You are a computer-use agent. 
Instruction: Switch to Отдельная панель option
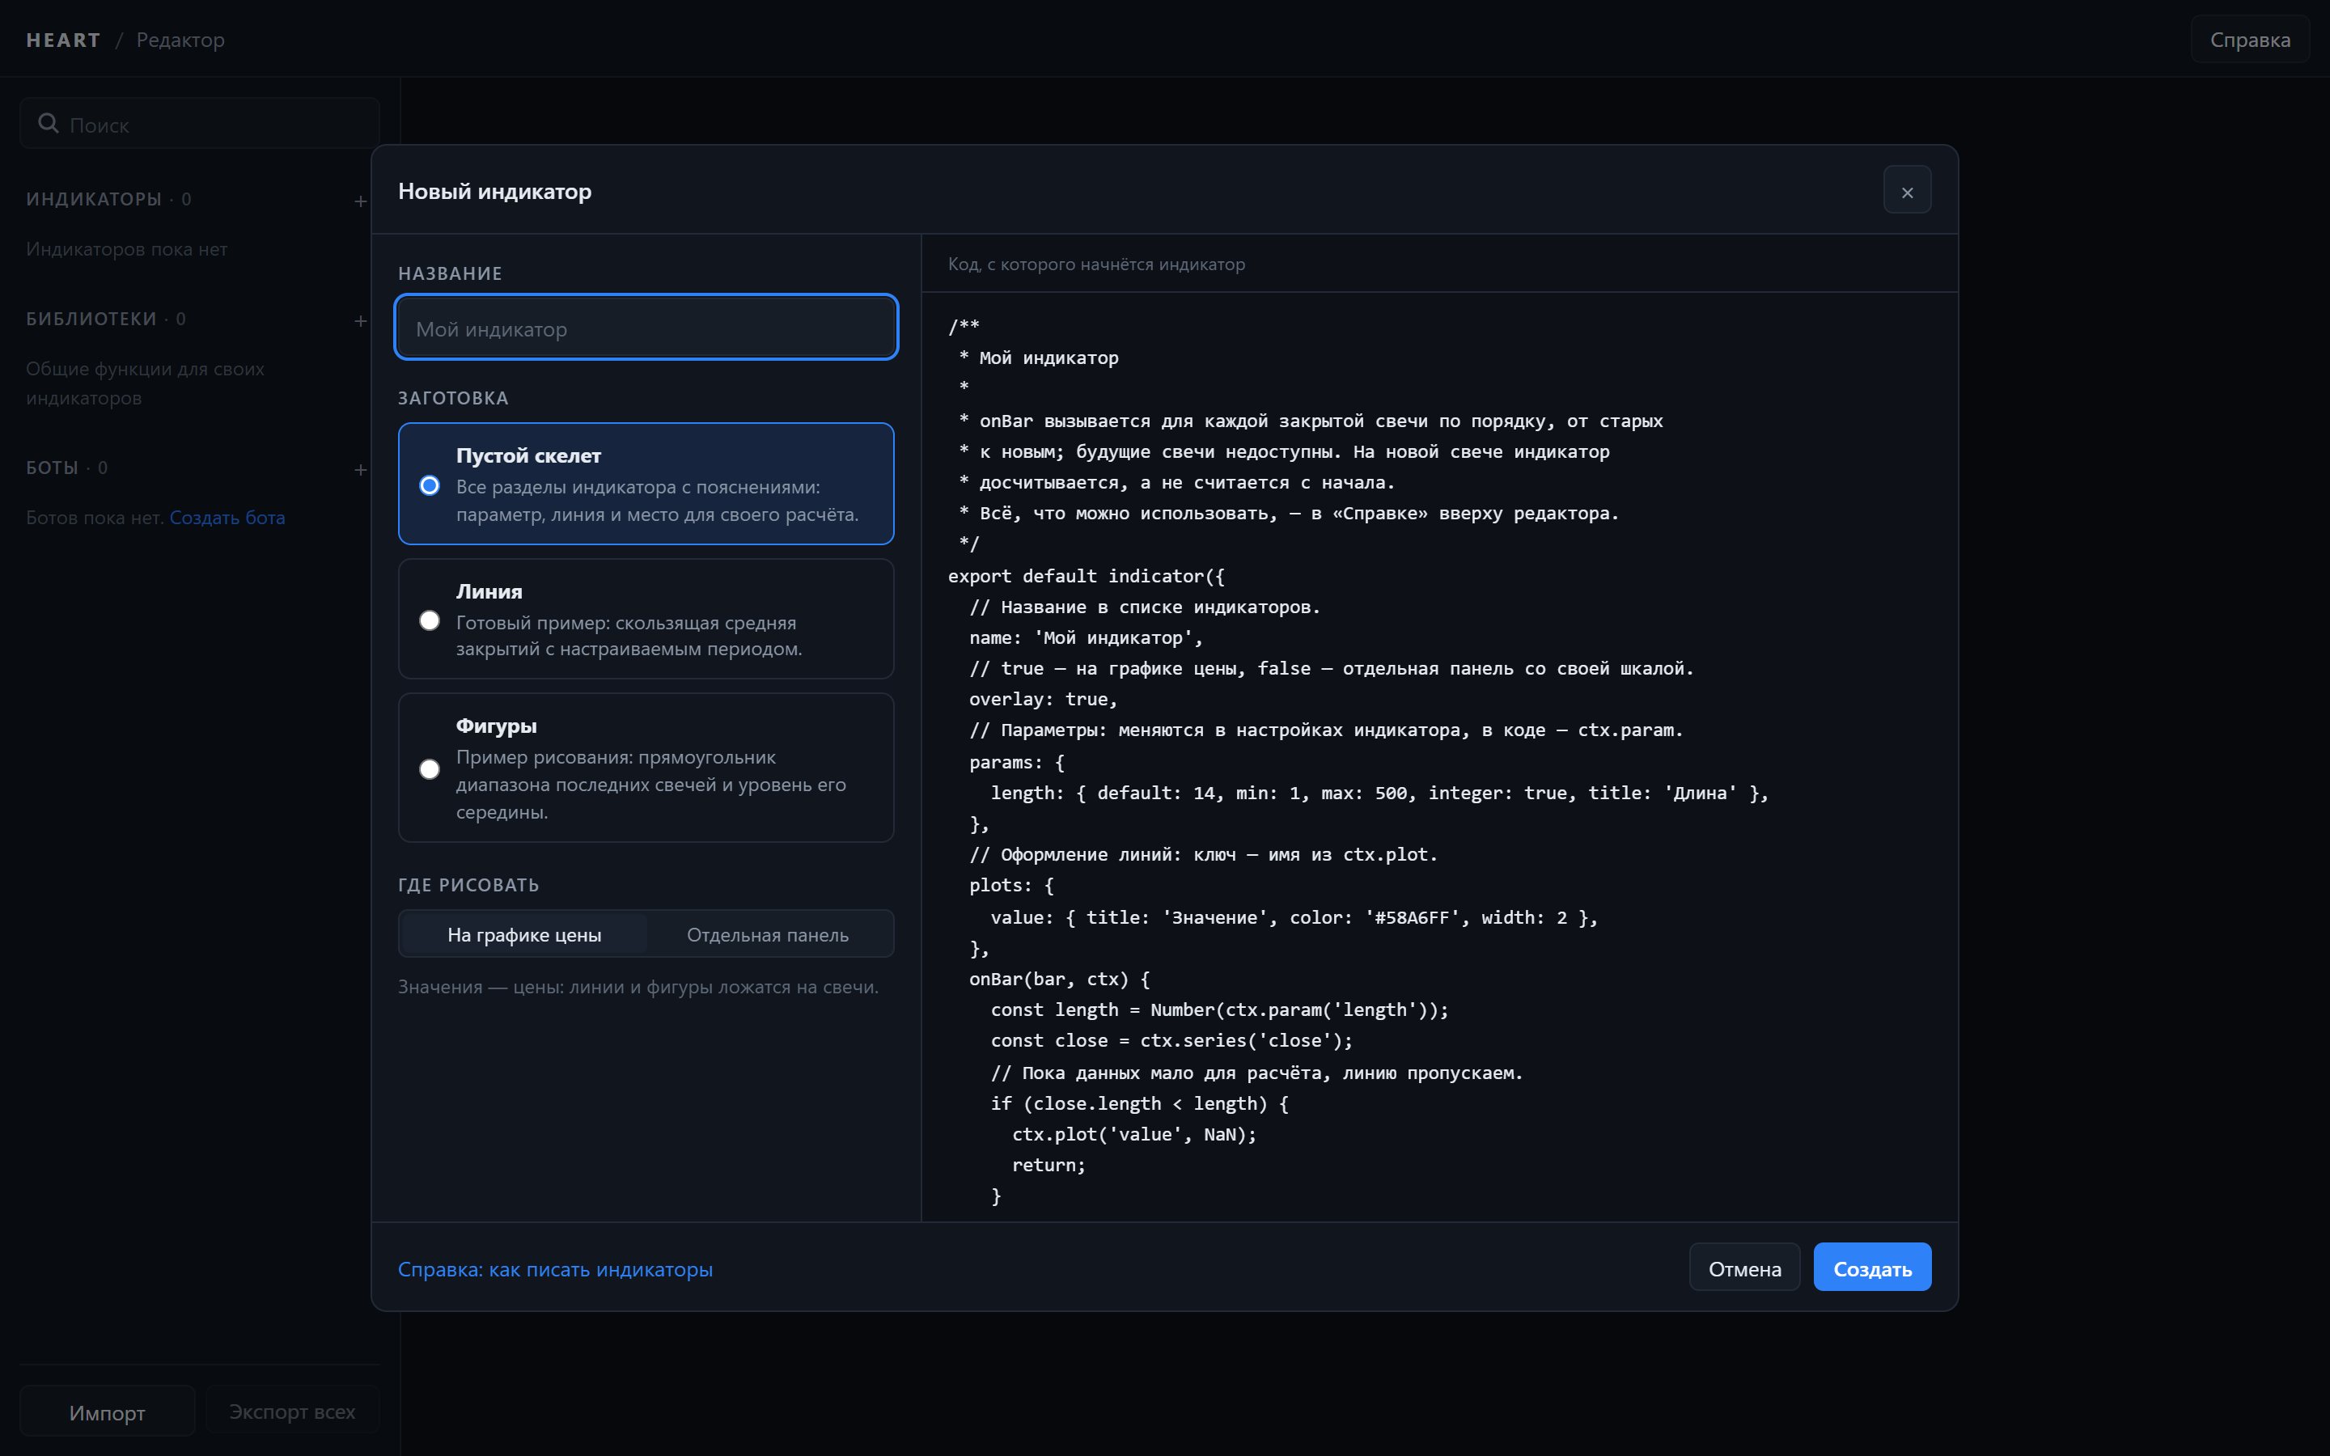pyautogui.click(x=767, y=935)
